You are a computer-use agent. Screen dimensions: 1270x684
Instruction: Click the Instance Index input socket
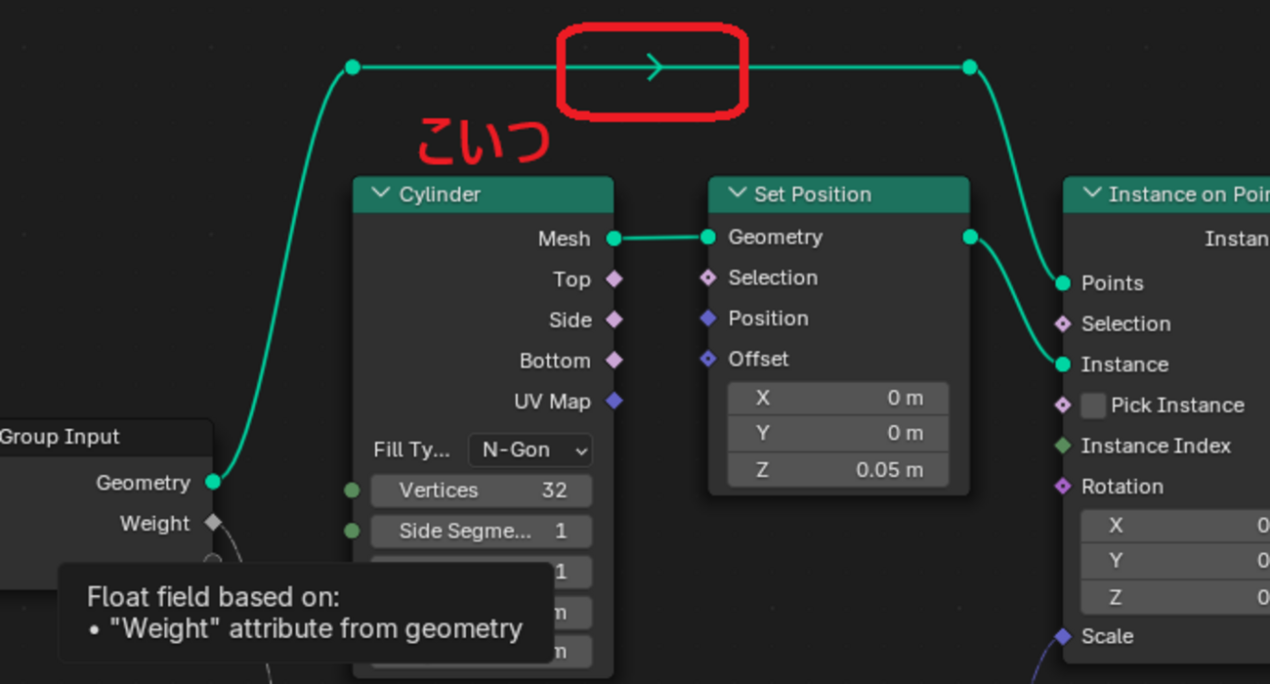point(1063,446)
